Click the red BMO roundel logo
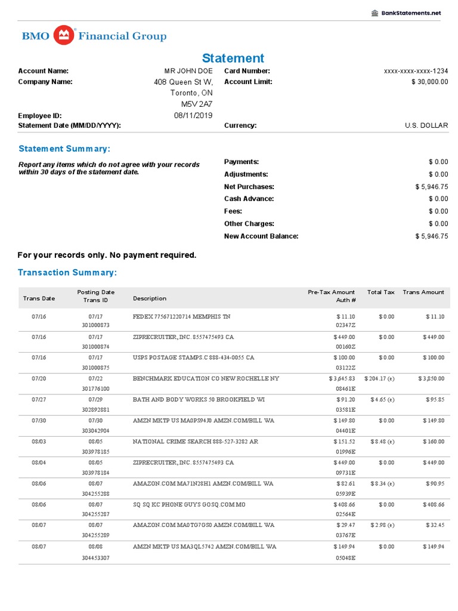 (65, 36)
